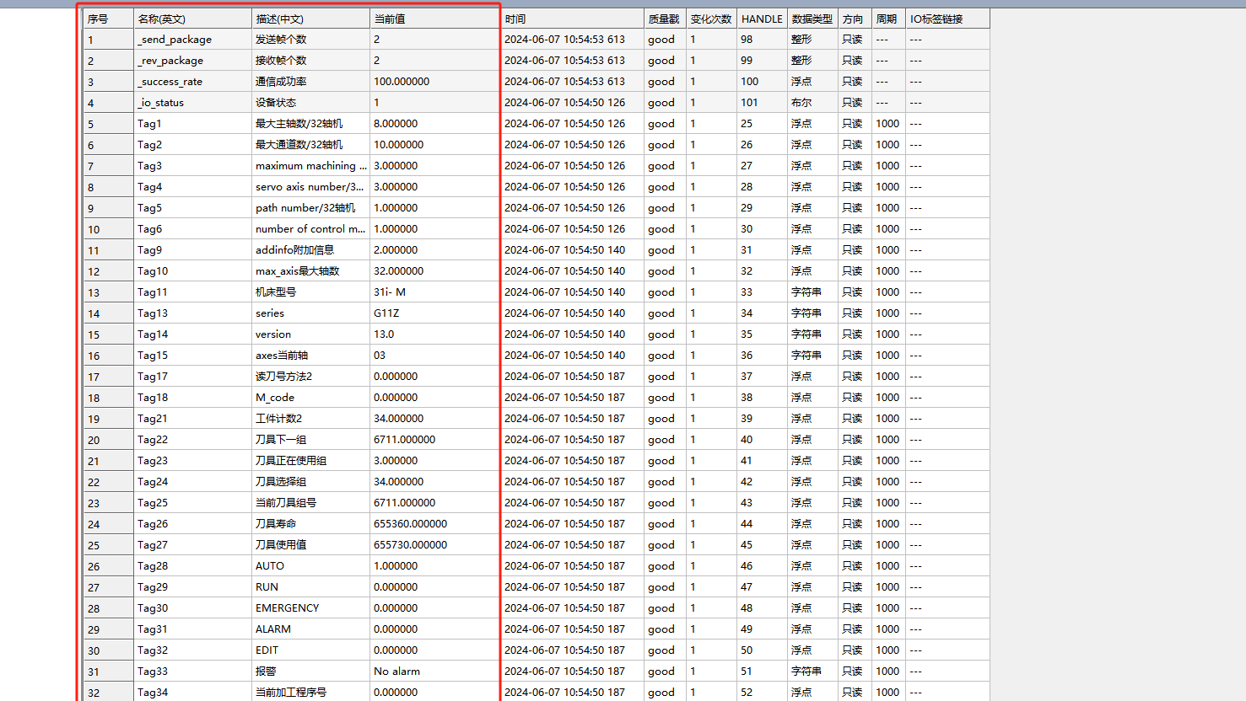Select the _send_package tag name

tap(175, 40)
